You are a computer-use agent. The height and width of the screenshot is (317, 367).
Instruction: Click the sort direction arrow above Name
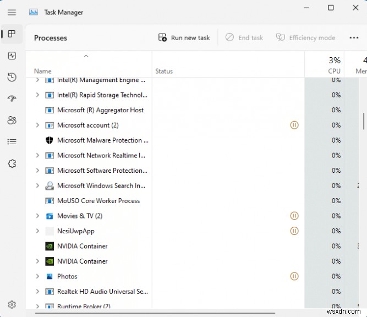[86, 56]
